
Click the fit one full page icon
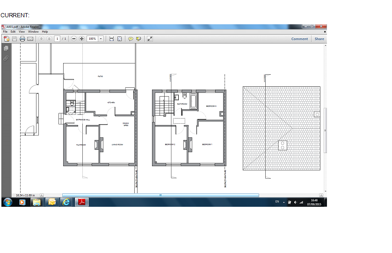(120, 39)
